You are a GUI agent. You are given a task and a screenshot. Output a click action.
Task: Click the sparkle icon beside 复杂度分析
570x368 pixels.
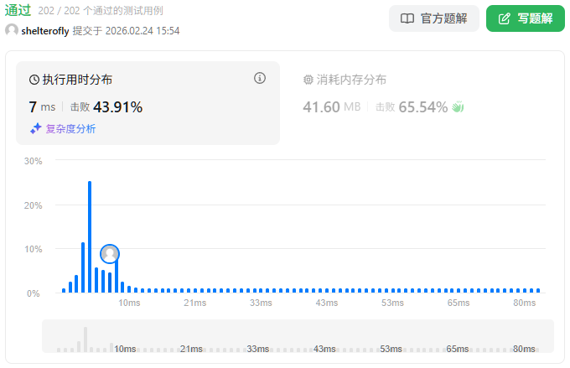(x=35, y=129)
